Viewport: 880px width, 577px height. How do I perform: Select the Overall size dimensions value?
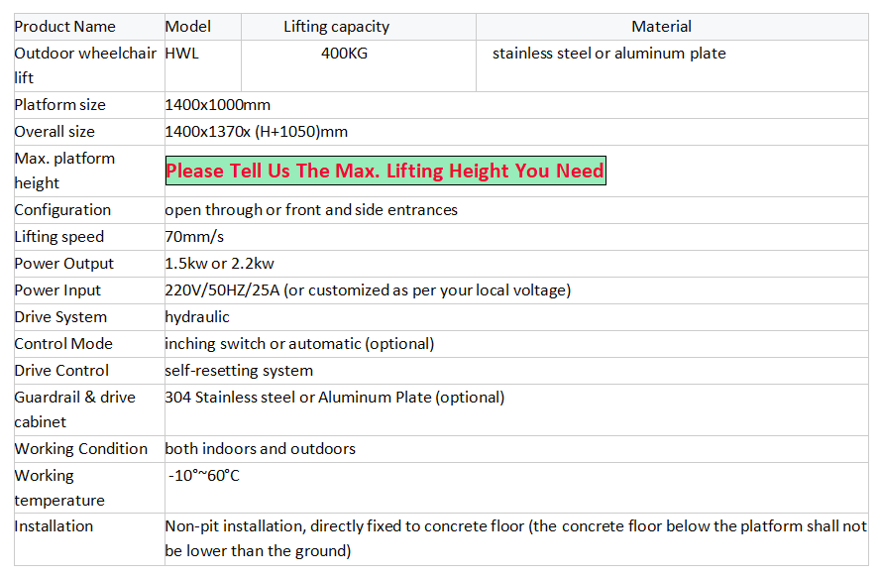pos(256,132)
